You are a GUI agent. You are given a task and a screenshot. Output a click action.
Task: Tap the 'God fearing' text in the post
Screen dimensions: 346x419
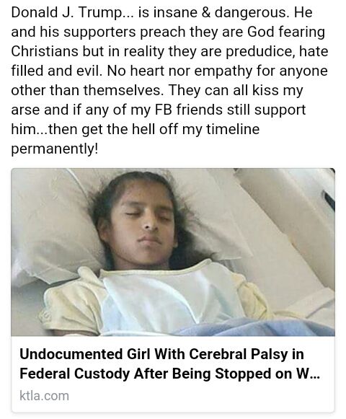[x=286, y=32]
